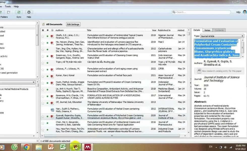Open PDF icon for Okafo, S.E. paper
Viewport: 247px width, 151px height.
click(x=52, y=36)
